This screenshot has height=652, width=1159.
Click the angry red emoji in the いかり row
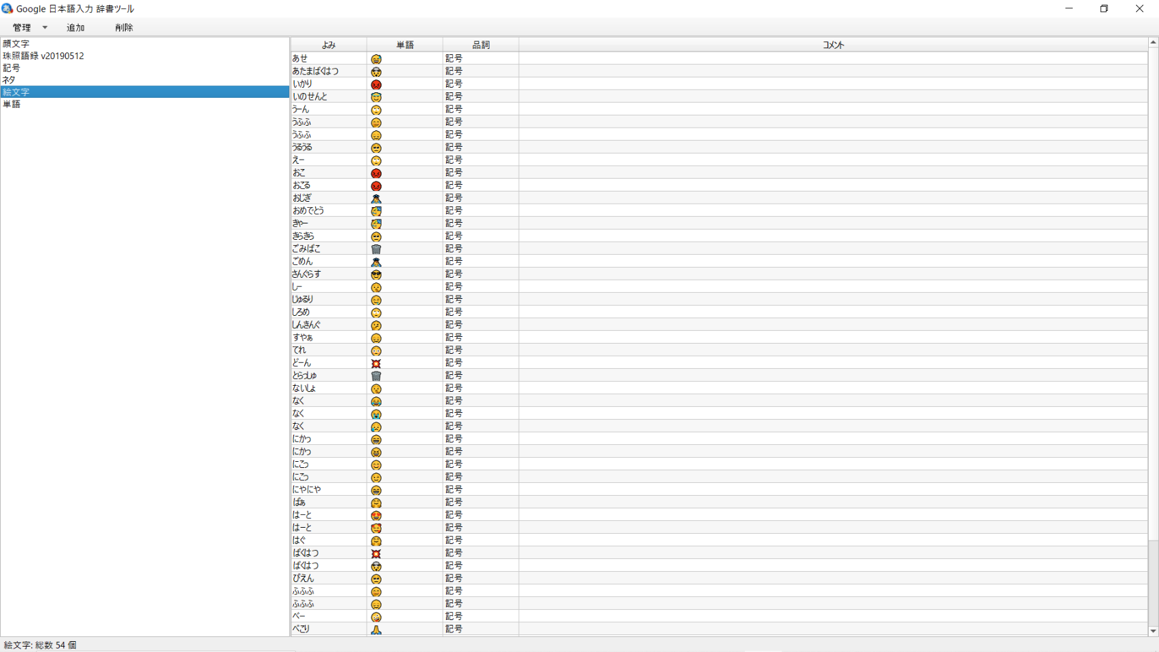[x=376, y=84]
